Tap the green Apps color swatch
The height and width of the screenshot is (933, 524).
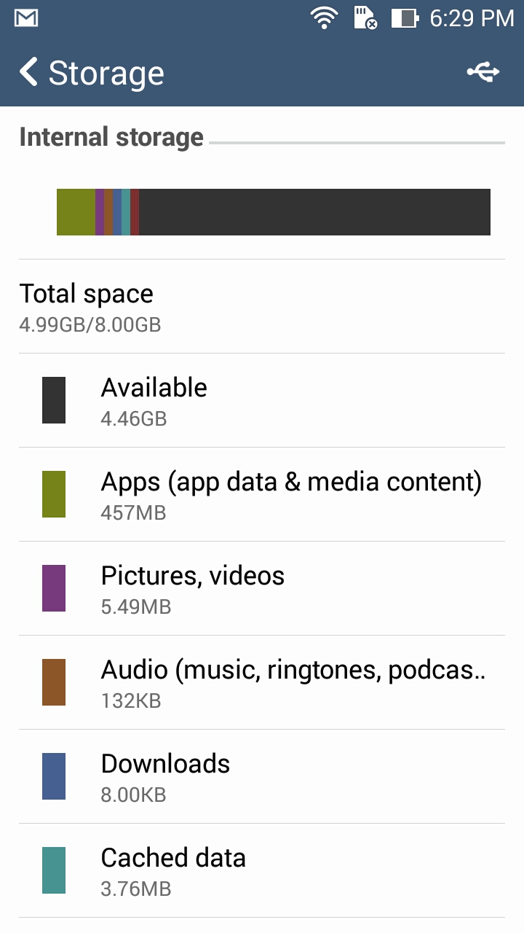click(x=54, y=494)
